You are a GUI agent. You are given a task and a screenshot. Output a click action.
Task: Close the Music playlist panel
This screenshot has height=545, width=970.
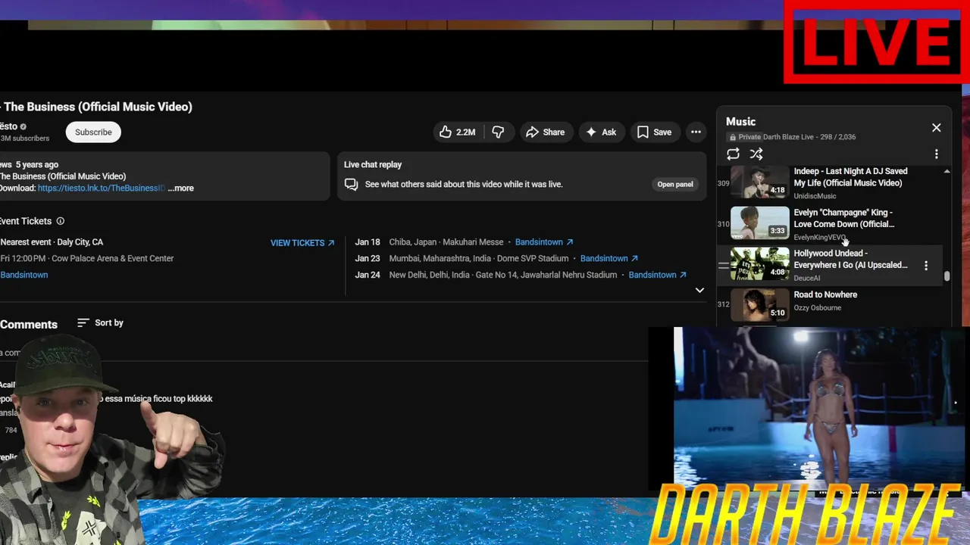[x=936, y=128]
